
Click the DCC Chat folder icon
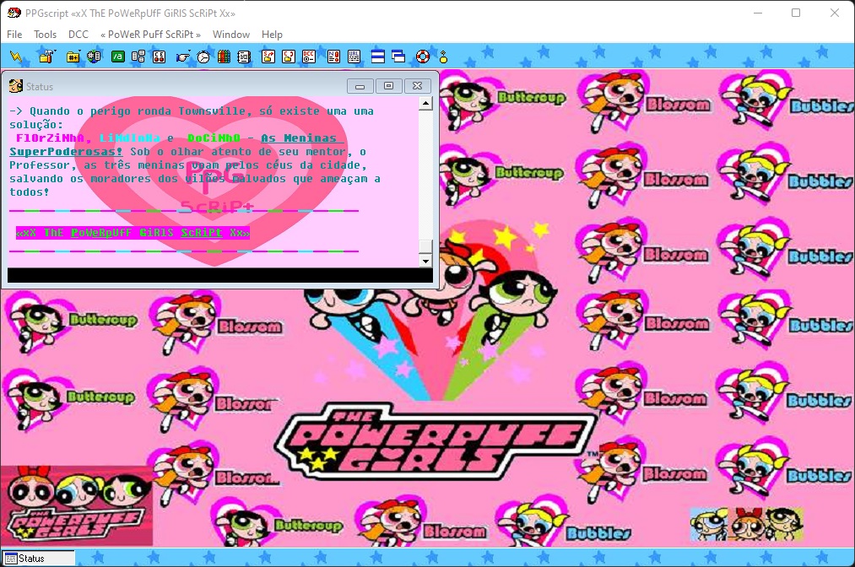pos(289,57)
